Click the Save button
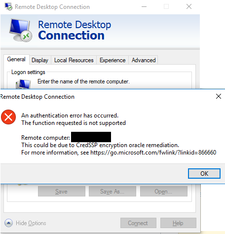 click(62, 192)
